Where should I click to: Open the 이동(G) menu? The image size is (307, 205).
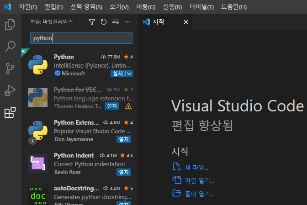pos(146,7)
